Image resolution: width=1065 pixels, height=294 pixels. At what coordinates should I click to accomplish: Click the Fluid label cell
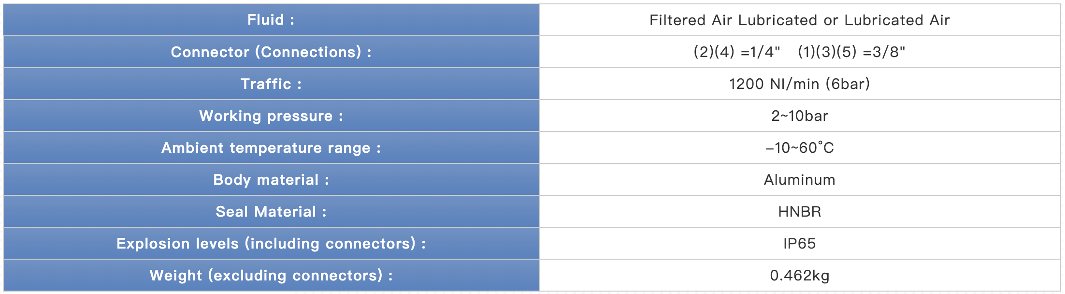271,20
